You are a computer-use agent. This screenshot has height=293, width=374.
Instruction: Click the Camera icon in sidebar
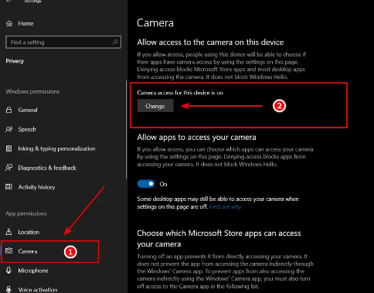(9, 251)
